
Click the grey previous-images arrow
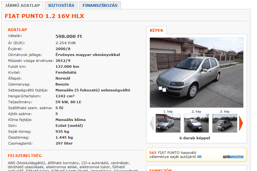click(152, 123)
